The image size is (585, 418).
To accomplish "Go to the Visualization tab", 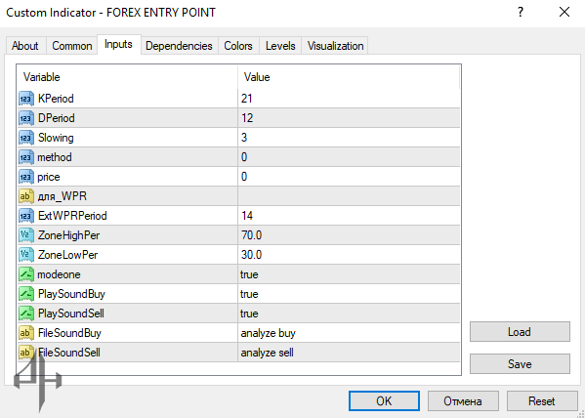I will click(x=335, y=46).
